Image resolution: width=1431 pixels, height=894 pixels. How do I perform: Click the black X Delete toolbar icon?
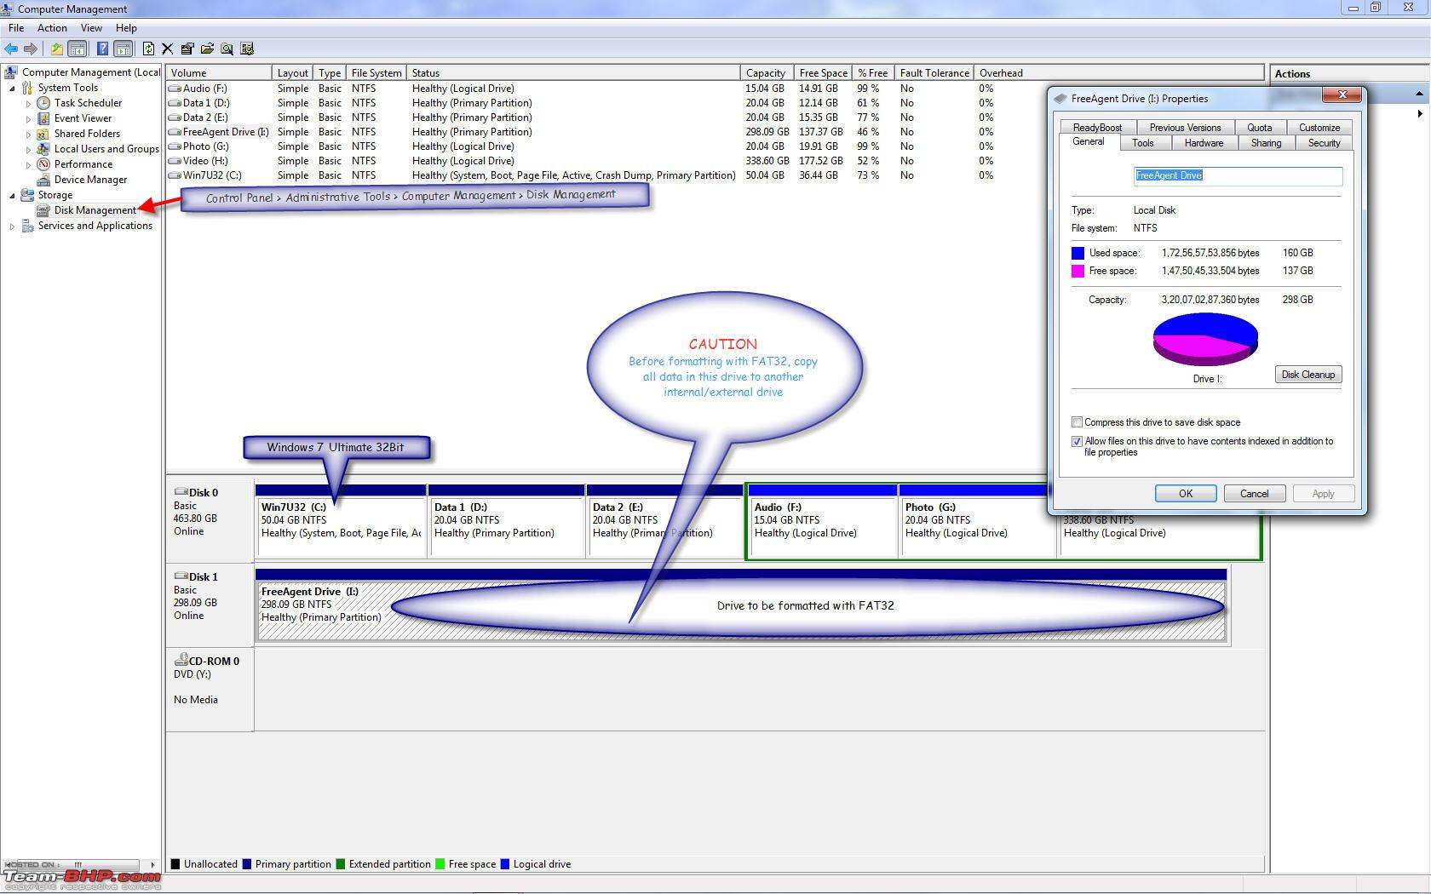pos(168,49)
